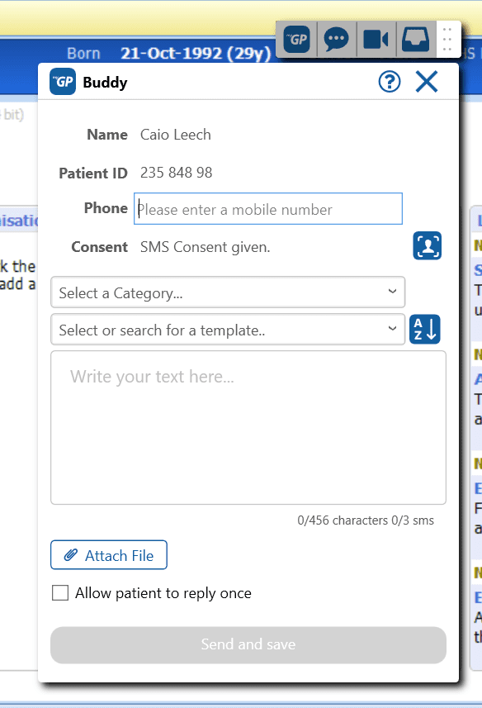Close the Buddy panel
This screenshot has height=708, width=482.
click(427, 82)
